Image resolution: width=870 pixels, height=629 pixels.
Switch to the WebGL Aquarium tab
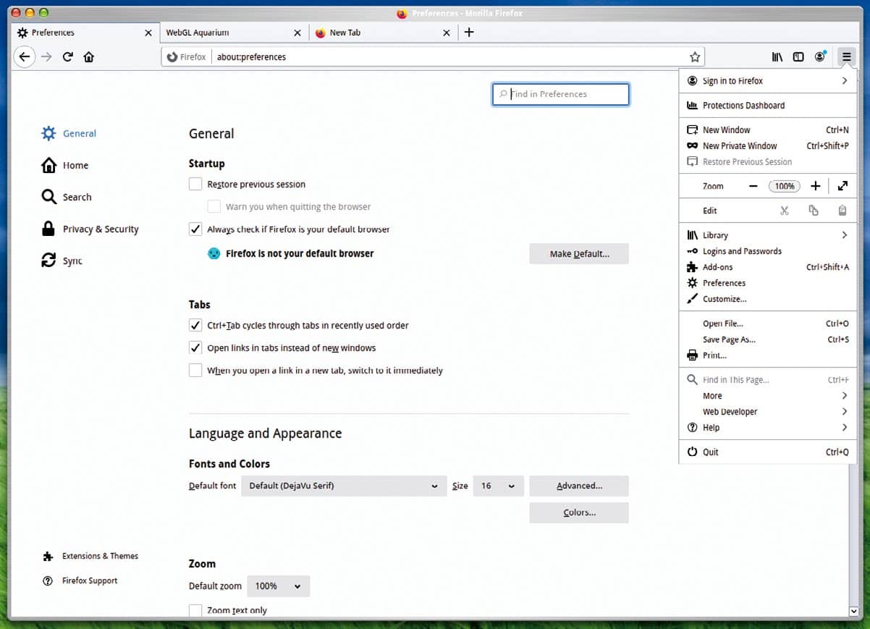(233, 33)
